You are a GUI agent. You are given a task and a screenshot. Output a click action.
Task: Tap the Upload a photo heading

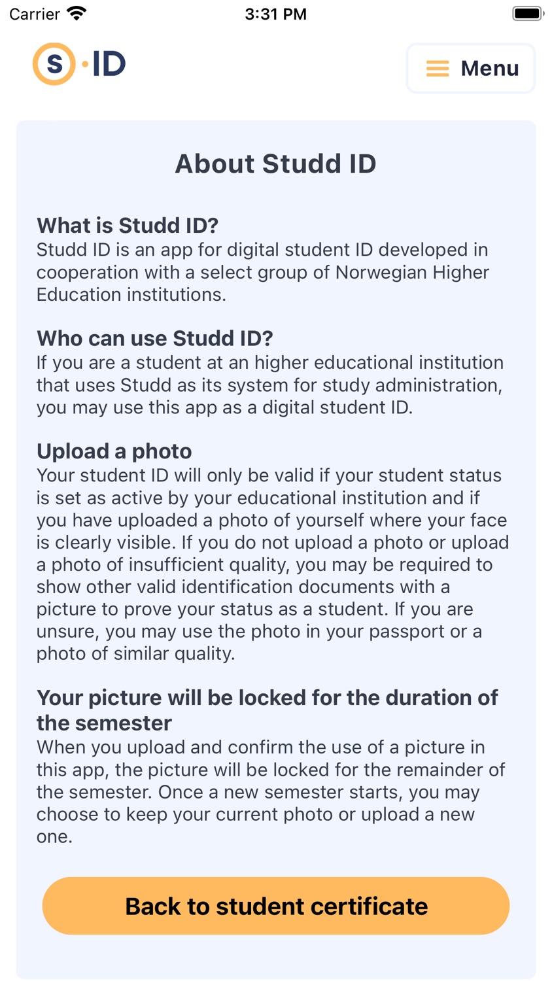(x=114, y=451)
